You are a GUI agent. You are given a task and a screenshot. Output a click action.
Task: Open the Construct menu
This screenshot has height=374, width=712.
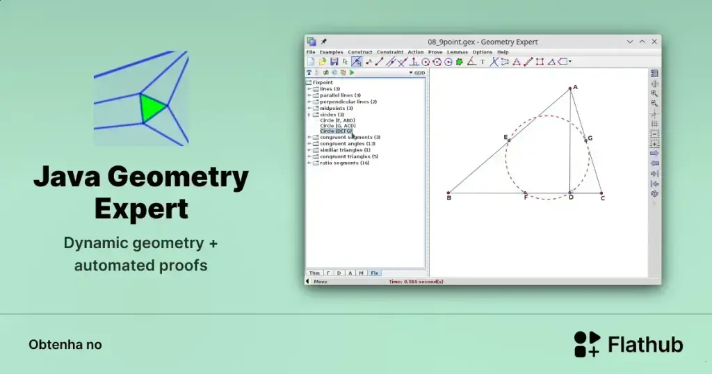tap(359, 52)
